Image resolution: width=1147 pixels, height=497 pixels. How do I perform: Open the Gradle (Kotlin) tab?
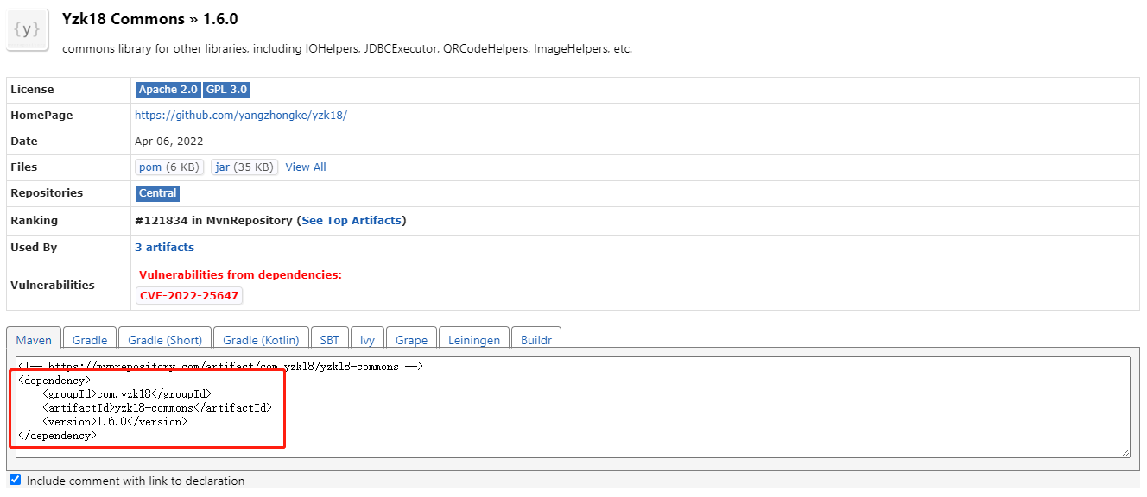point(262,340)
